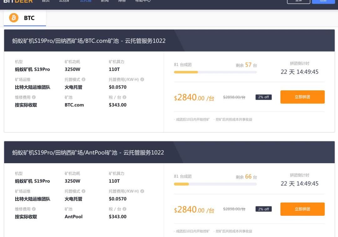338x237 pixels.
Task: Click $2840.00 /台 price in BTC.com矿池 card
Action: click(194, 98)
